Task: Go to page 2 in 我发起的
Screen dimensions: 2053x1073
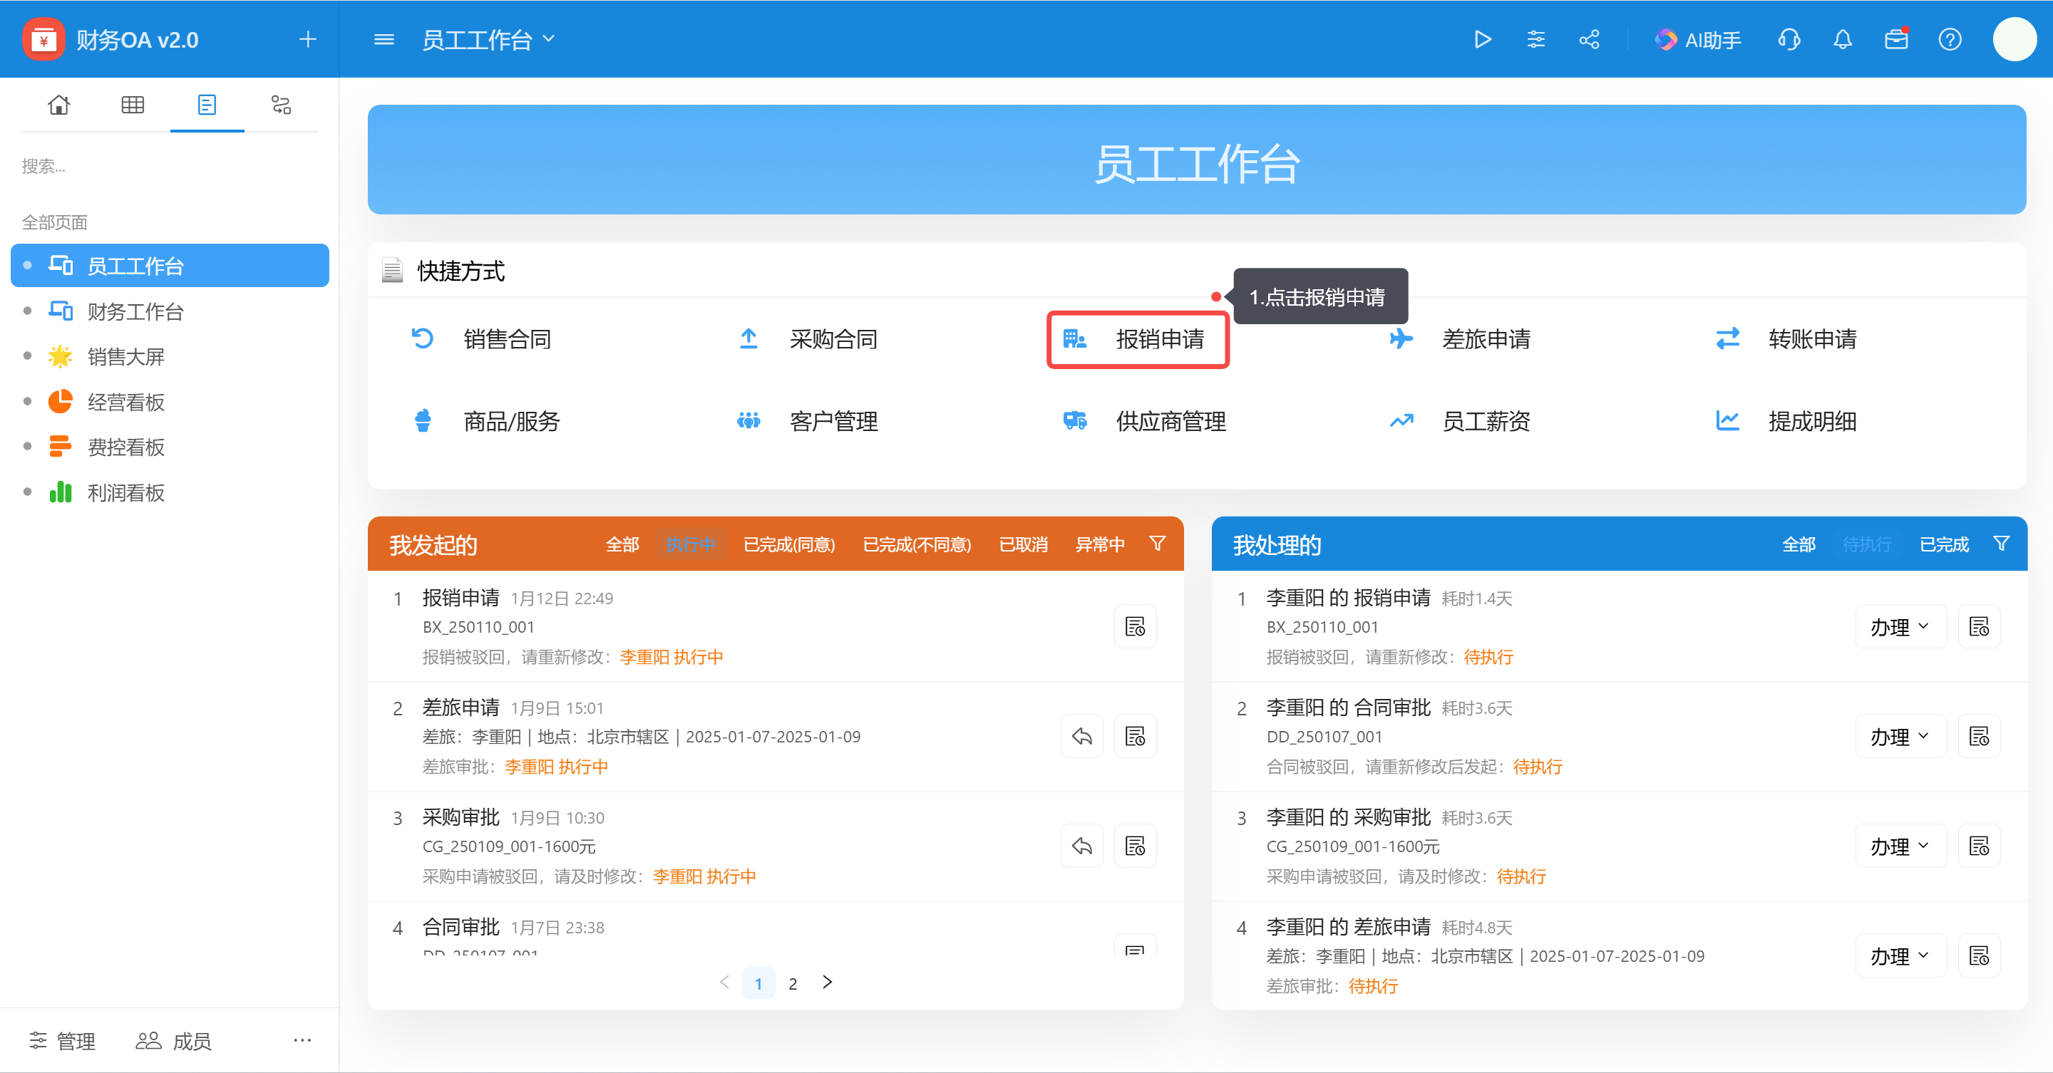Action: click(x=793, y=984)
